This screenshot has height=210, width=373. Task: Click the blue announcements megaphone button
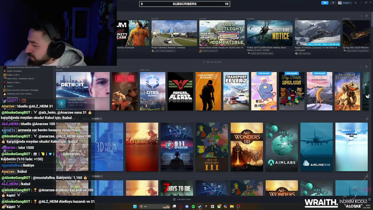point(325,3)
